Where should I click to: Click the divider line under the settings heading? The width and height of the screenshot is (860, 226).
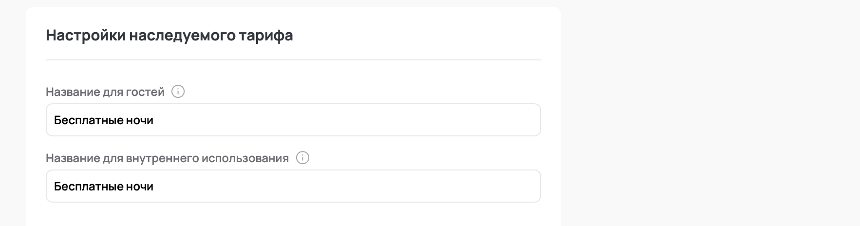293,60
